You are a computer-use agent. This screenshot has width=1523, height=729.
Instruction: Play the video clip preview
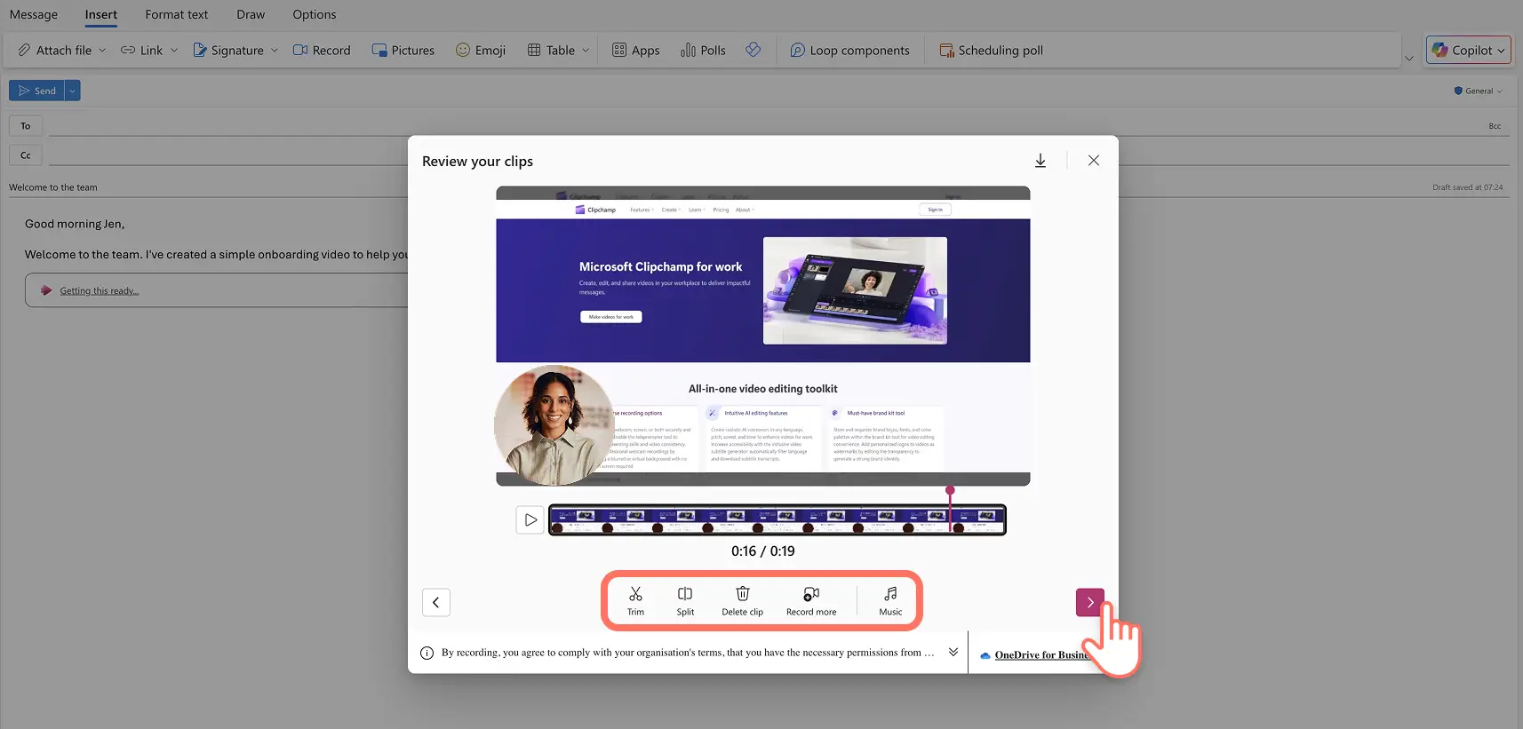pos(530,519)
